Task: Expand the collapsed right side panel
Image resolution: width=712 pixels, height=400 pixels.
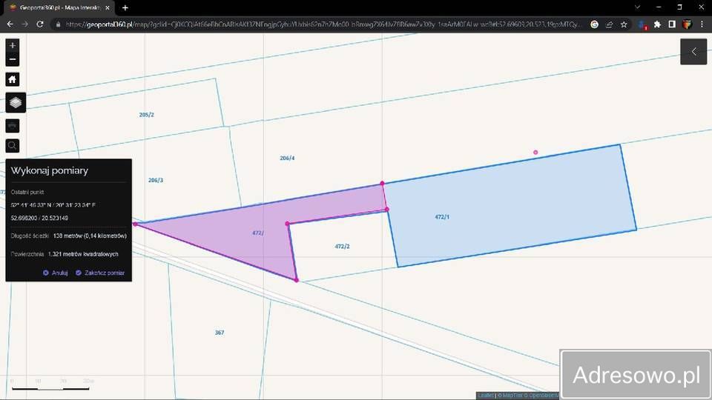Action: [x=693, y=52]
